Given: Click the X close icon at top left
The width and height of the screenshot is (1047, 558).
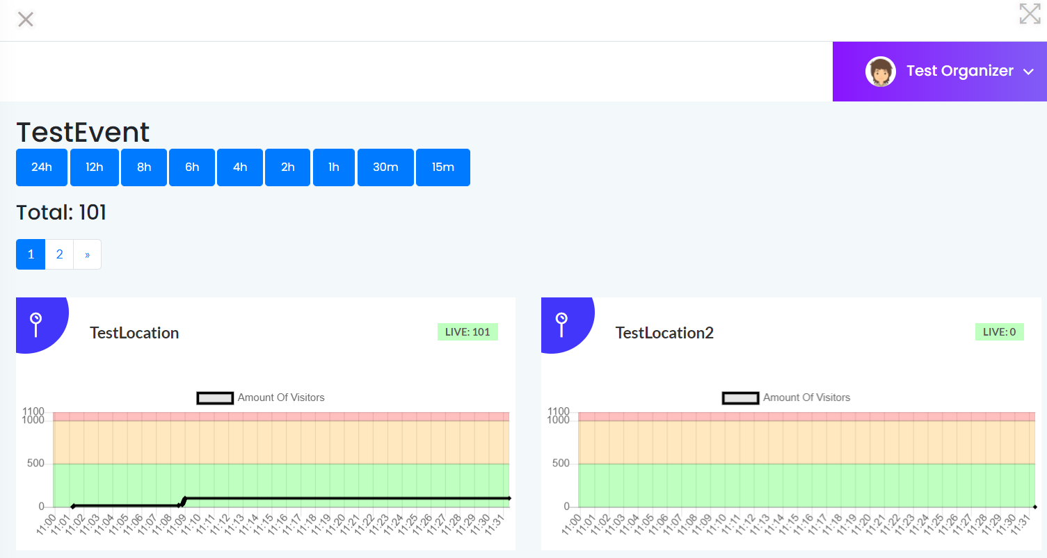Looking at the screenshot, I should click(x=26, y=19).
